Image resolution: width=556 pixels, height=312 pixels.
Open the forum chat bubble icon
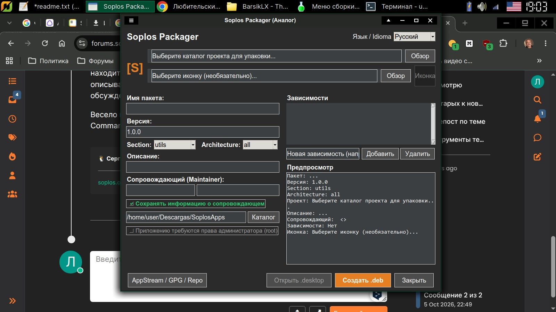point(537,138)
